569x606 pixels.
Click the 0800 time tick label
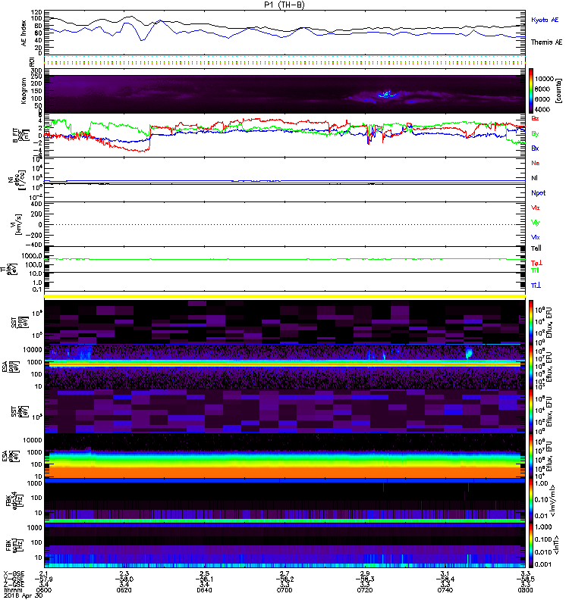click(x=525, y=590)
